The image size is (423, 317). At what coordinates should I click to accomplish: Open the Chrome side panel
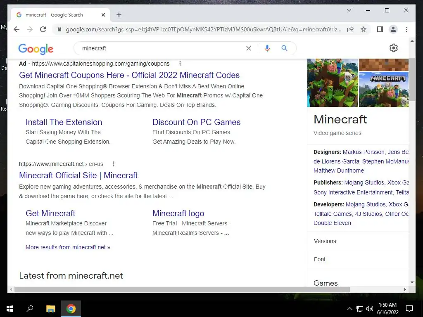coord(380,29)
